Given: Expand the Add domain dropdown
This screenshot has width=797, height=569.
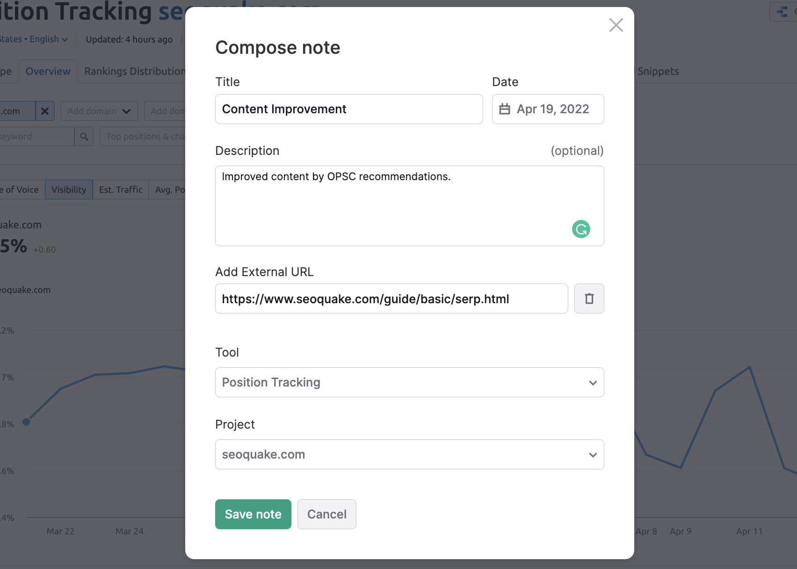Looking at the screenshot, I should coord(99,111).
